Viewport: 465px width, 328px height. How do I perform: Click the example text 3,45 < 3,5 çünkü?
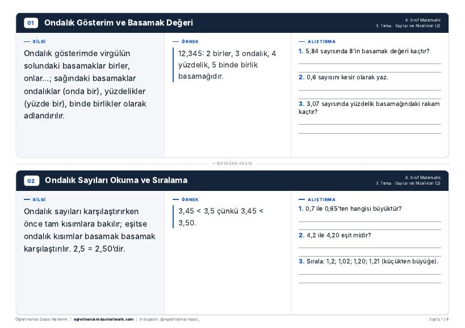(x=221, y=217)
